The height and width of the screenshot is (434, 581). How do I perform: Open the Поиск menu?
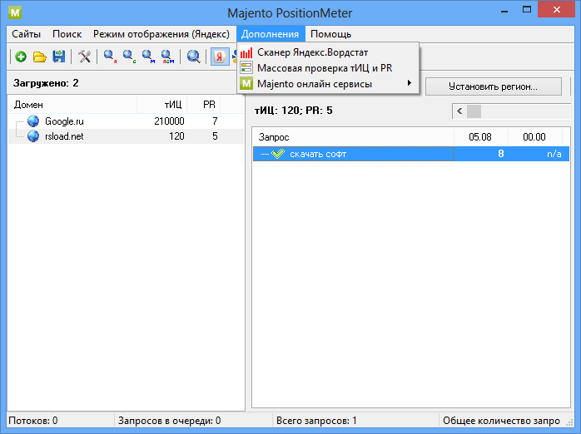click(x=67, y=34)
